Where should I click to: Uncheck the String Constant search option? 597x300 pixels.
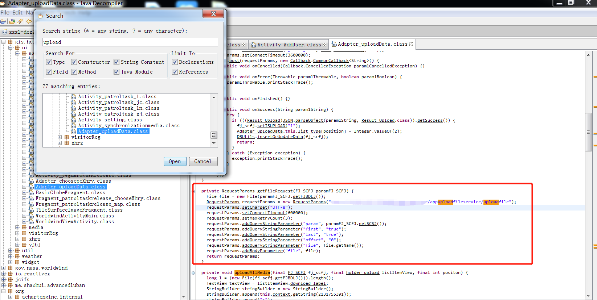pyautogui.click(x=116, y=62)
